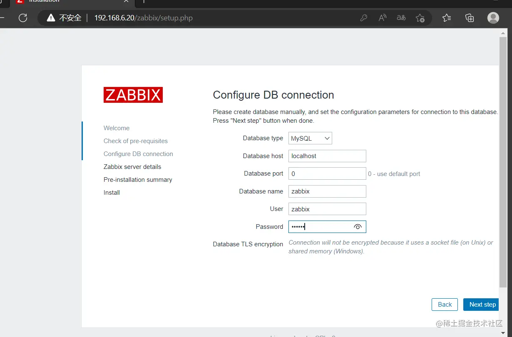Image resolution: width=512 pixels, height=337 pixels.
Task: Open the browser profile avatar
Action: (493, 18)
